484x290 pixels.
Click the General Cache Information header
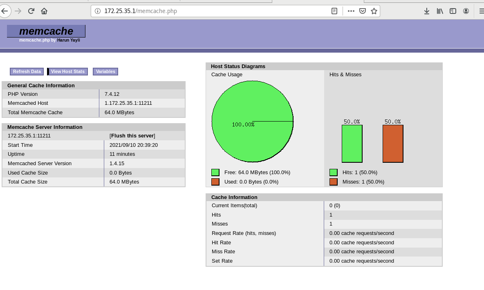pos(94,86)
